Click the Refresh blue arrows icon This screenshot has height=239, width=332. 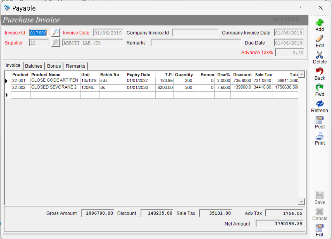(320, 104)
